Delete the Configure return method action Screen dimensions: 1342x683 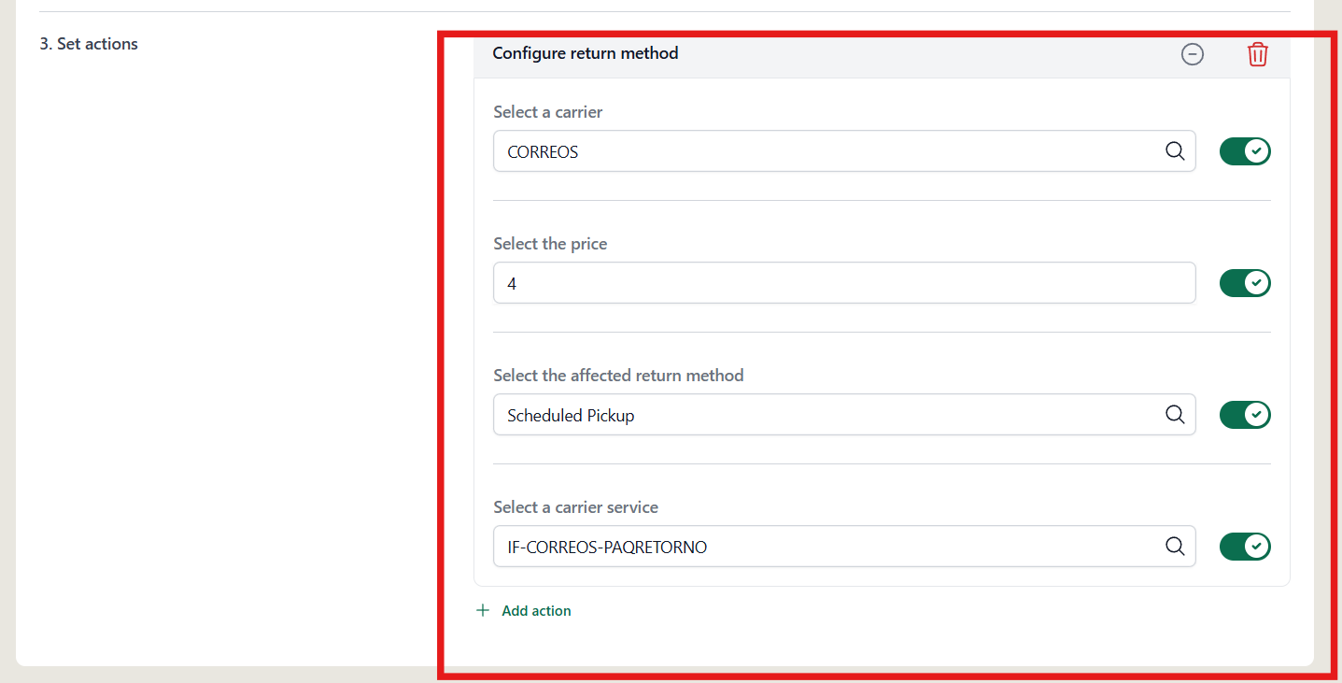[1258, 54]
